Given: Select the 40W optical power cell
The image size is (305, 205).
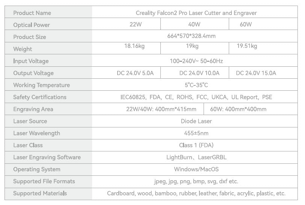Looking at the screenshot, I should tap(194, 25).
